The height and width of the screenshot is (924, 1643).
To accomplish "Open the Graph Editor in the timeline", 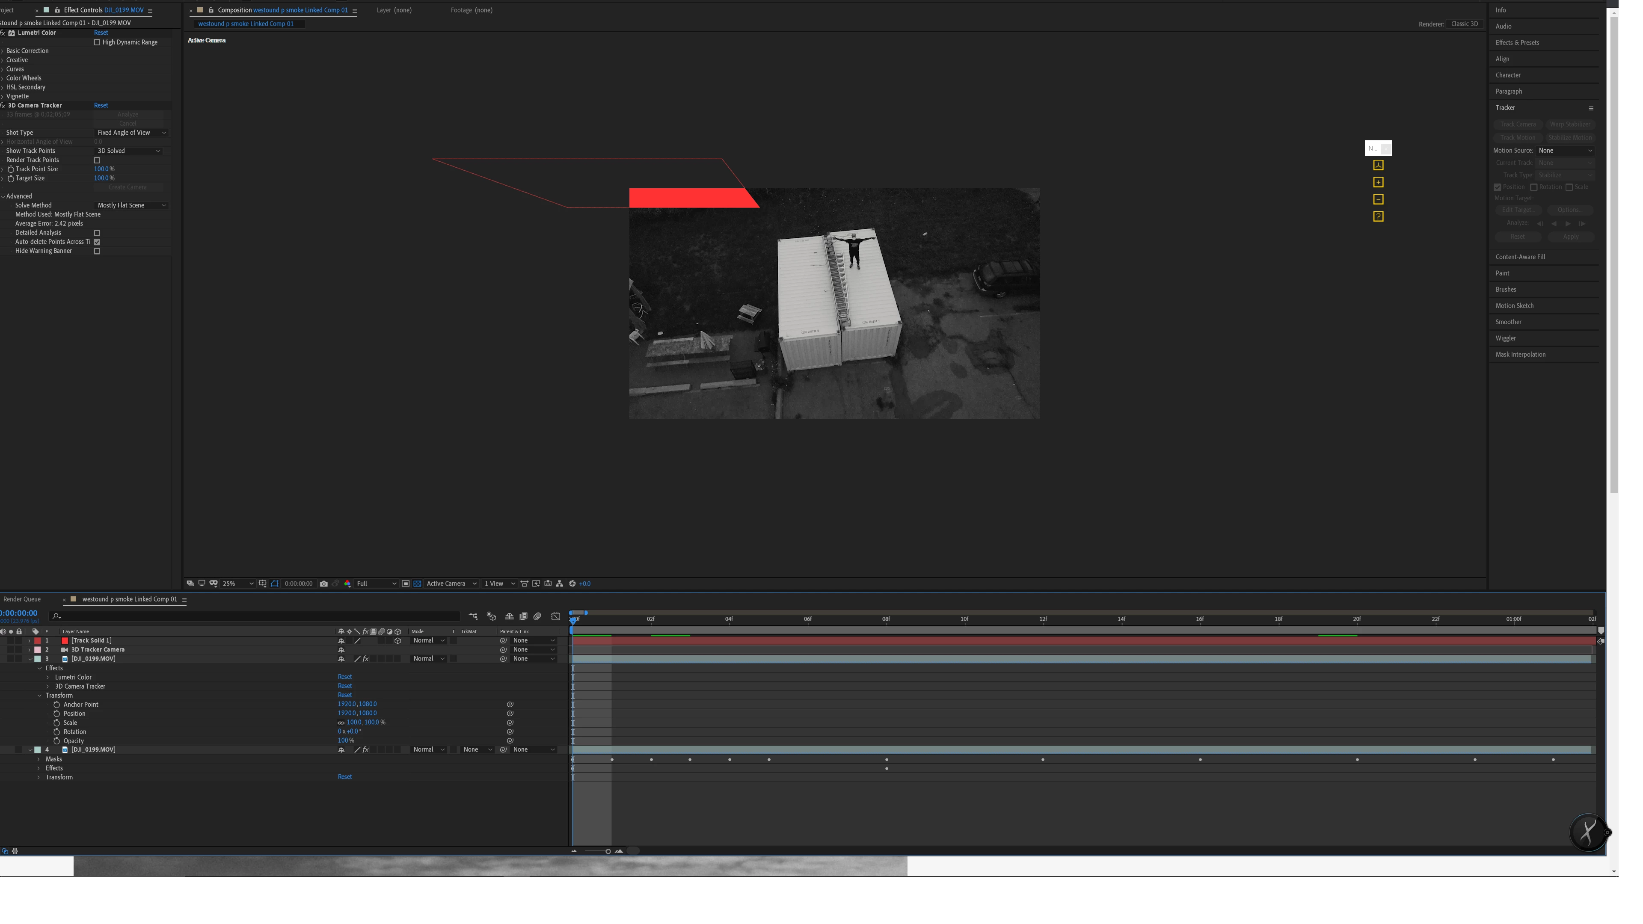I will [x=555, y=616].
